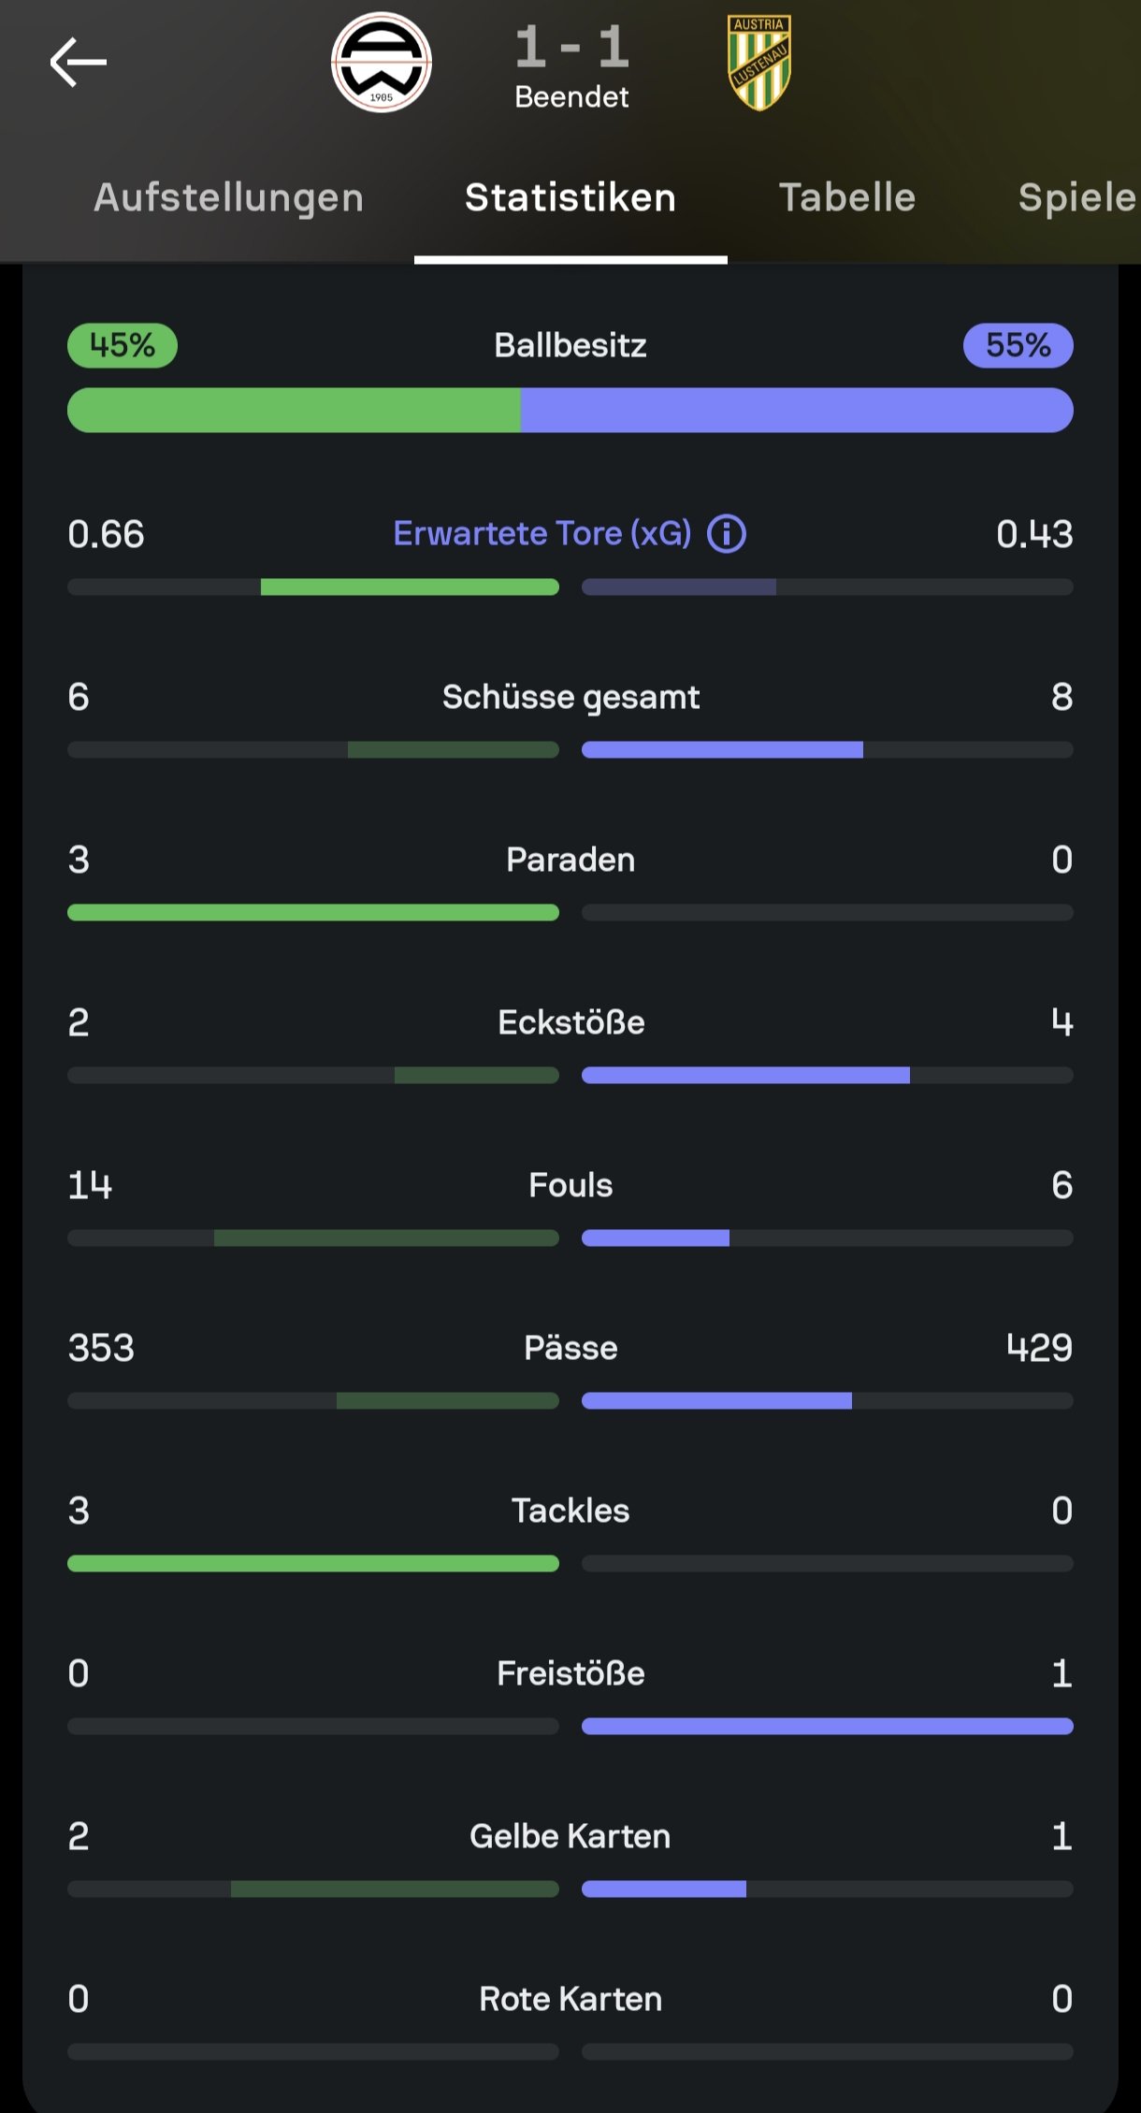The image size is (1141, 2113).
Task: Select the Pässe statistic label
Action: coord(570,1348)
